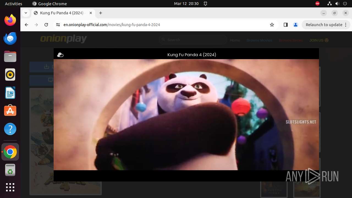
Task: Open the power icon system menu
Action: pos(345,4)
